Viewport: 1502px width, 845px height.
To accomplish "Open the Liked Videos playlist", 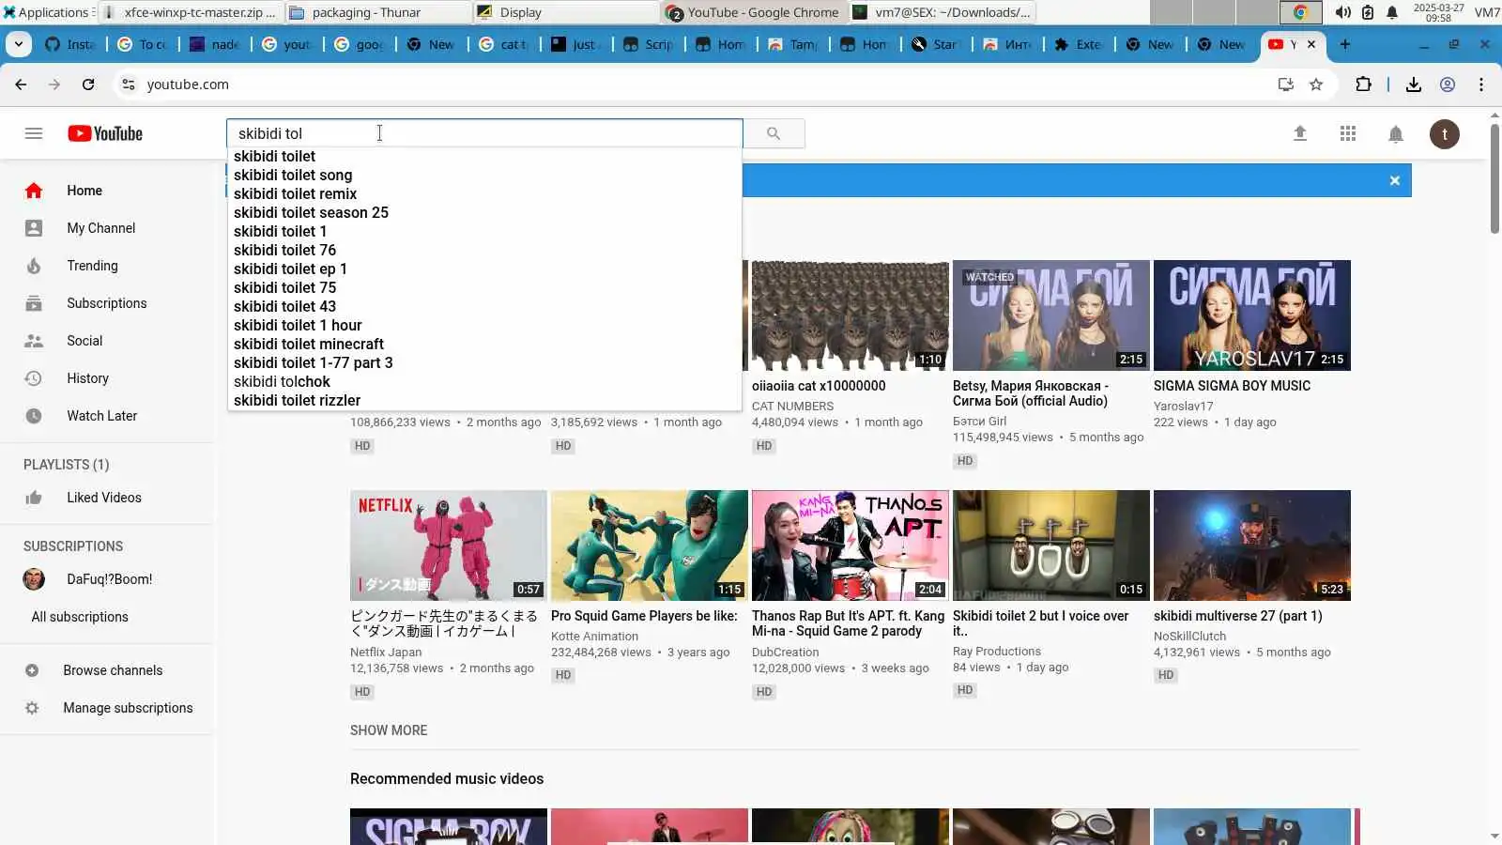I will 108,498.
